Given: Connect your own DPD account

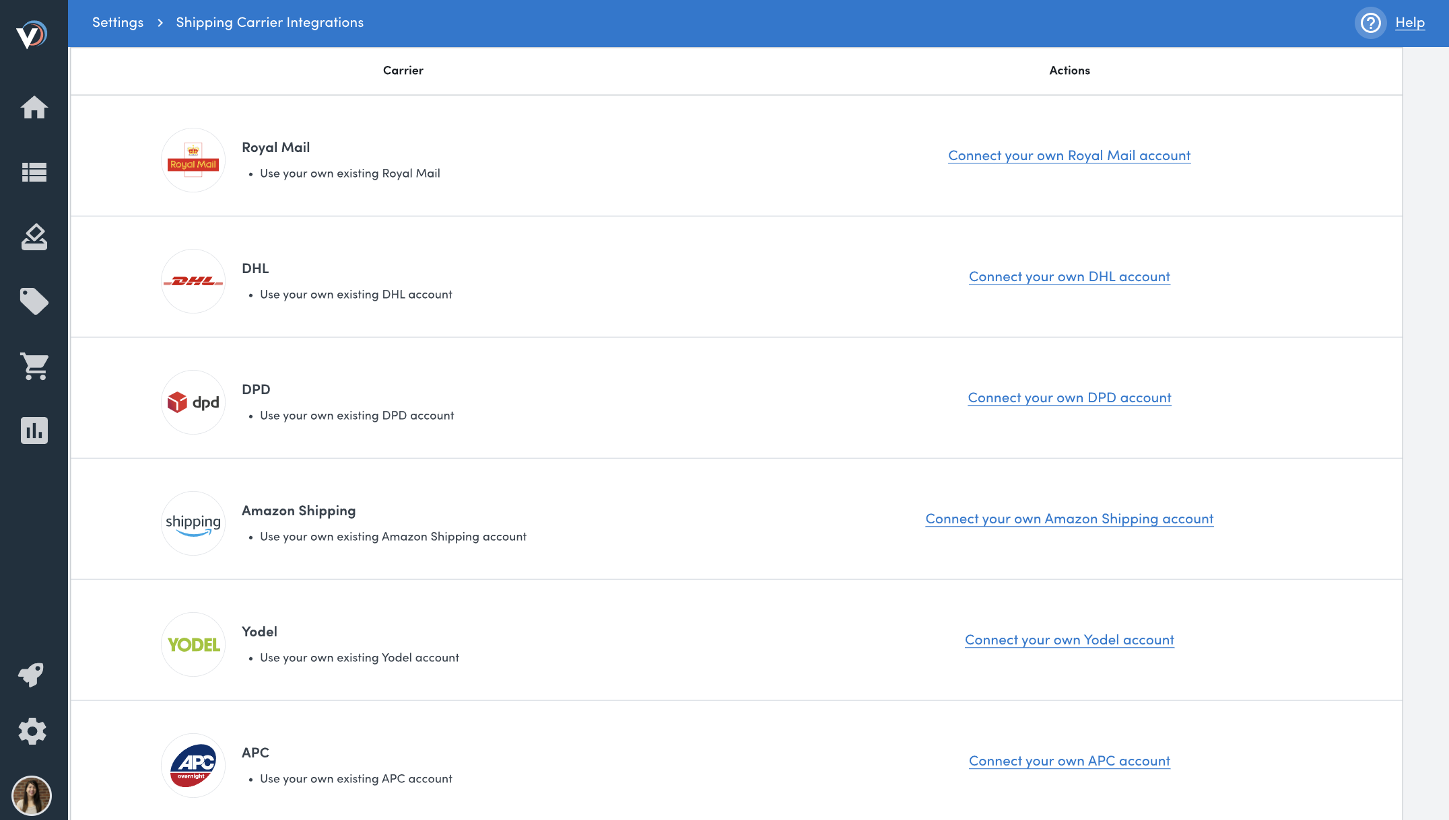Looking at the screenshot, I should coord(1069,398).
